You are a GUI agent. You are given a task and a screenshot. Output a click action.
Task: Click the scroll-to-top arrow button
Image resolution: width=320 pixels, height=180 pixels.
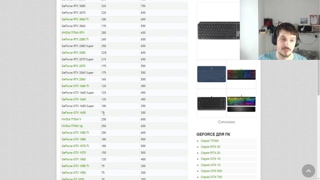point(308,171)
